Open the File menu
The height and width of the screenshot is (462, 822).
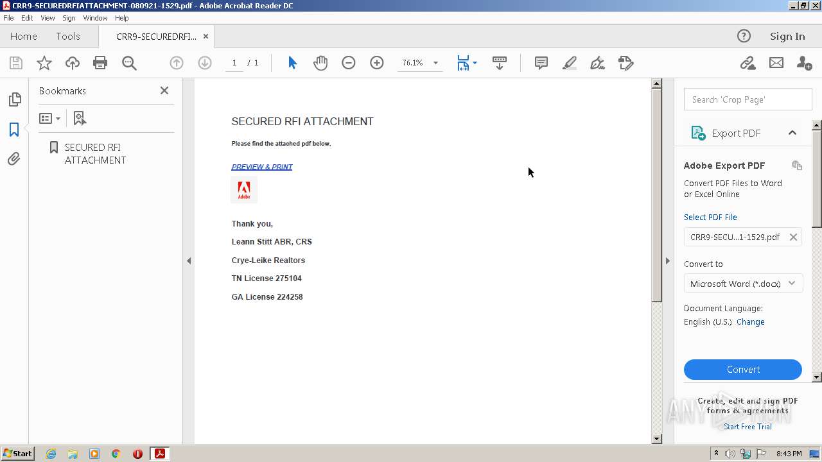click(x=8, y=18)
